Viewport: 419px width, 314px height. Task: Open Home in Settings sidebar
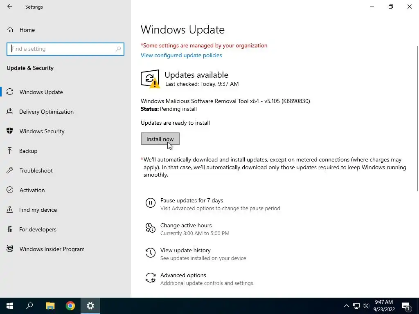[x=65, y=30]
